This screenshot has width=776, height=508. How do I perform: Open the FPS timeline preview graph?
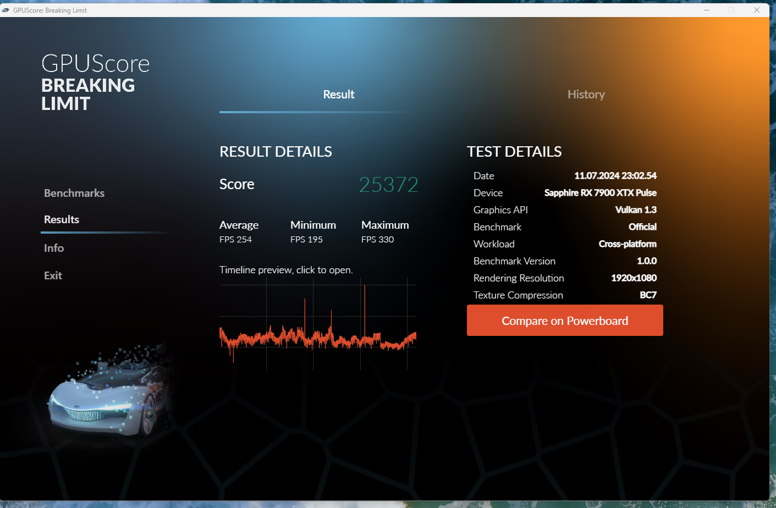318,324
